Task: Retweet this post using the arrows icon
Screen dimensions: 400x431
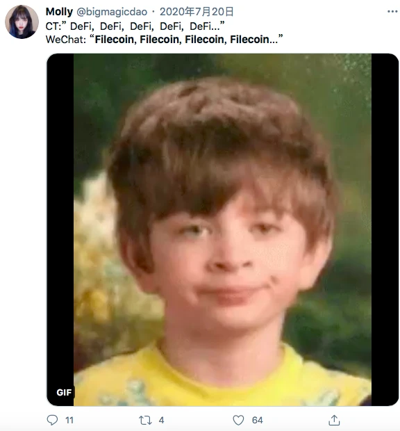Action: [145, 420]
